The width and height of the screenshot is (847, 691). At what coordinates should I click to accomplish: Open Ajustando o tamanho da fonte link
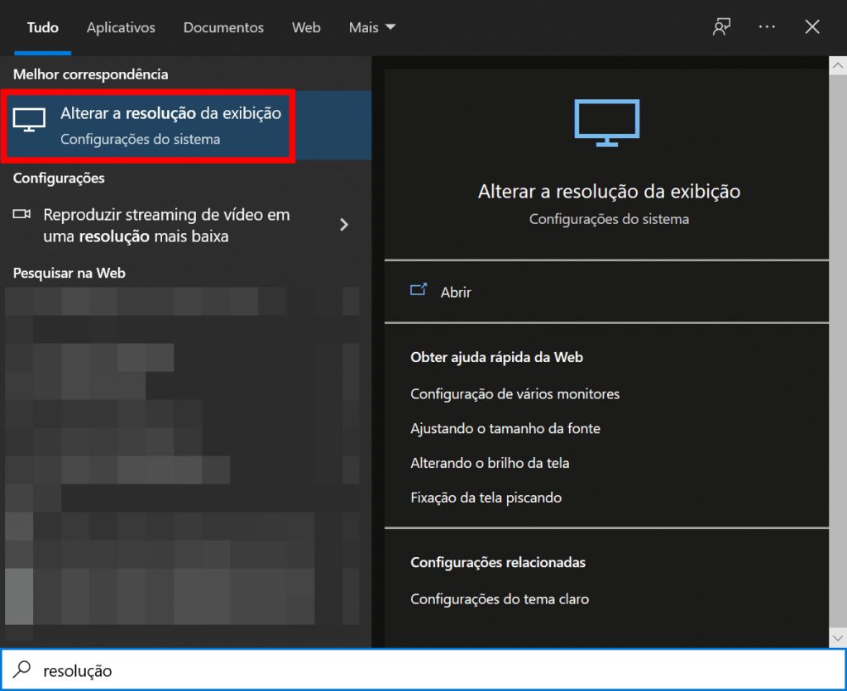click(x=505, y=428)
